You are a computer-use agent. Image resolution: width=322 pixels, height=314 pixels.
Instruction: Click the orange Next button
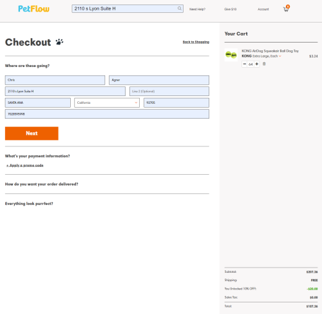pos(32,133)
